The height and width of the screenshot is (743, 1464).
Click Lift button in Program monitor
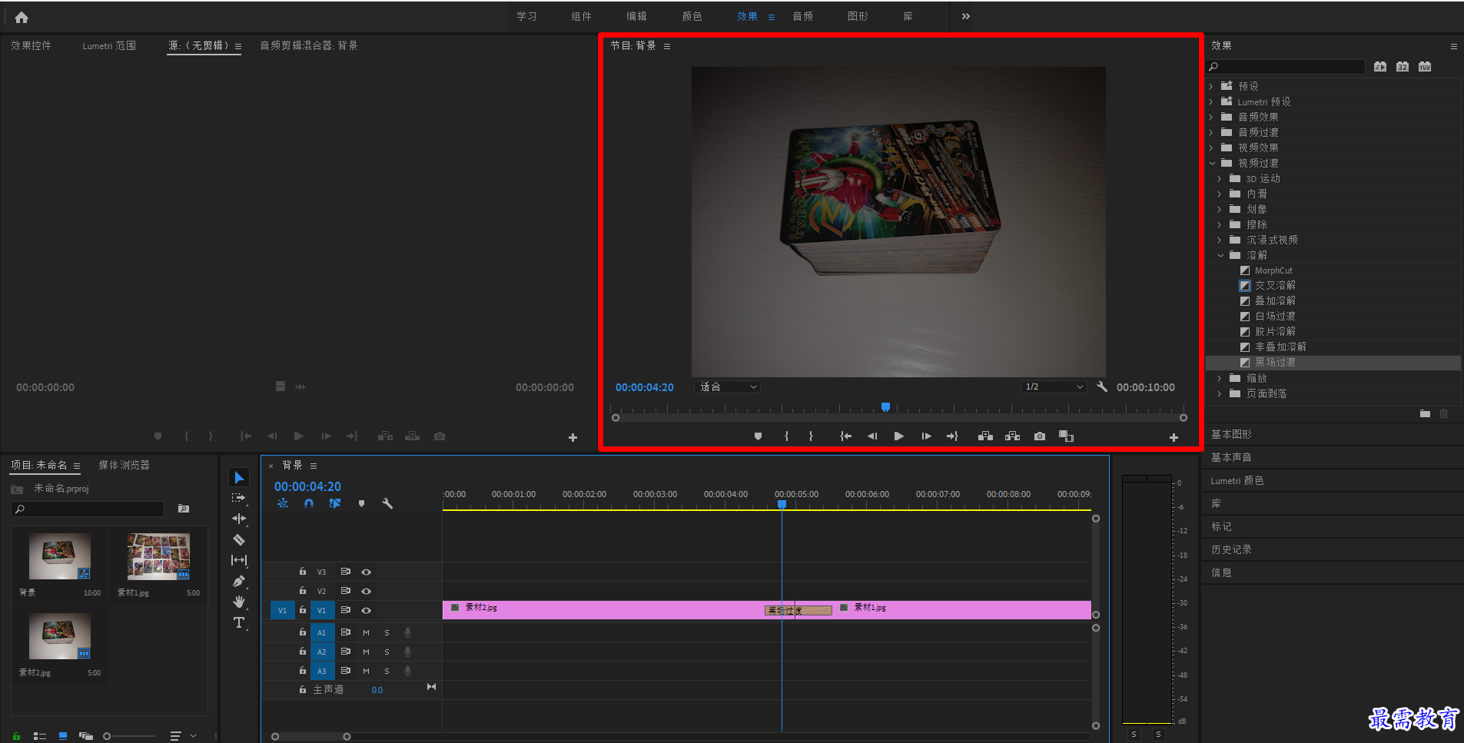tap(985, 436)
